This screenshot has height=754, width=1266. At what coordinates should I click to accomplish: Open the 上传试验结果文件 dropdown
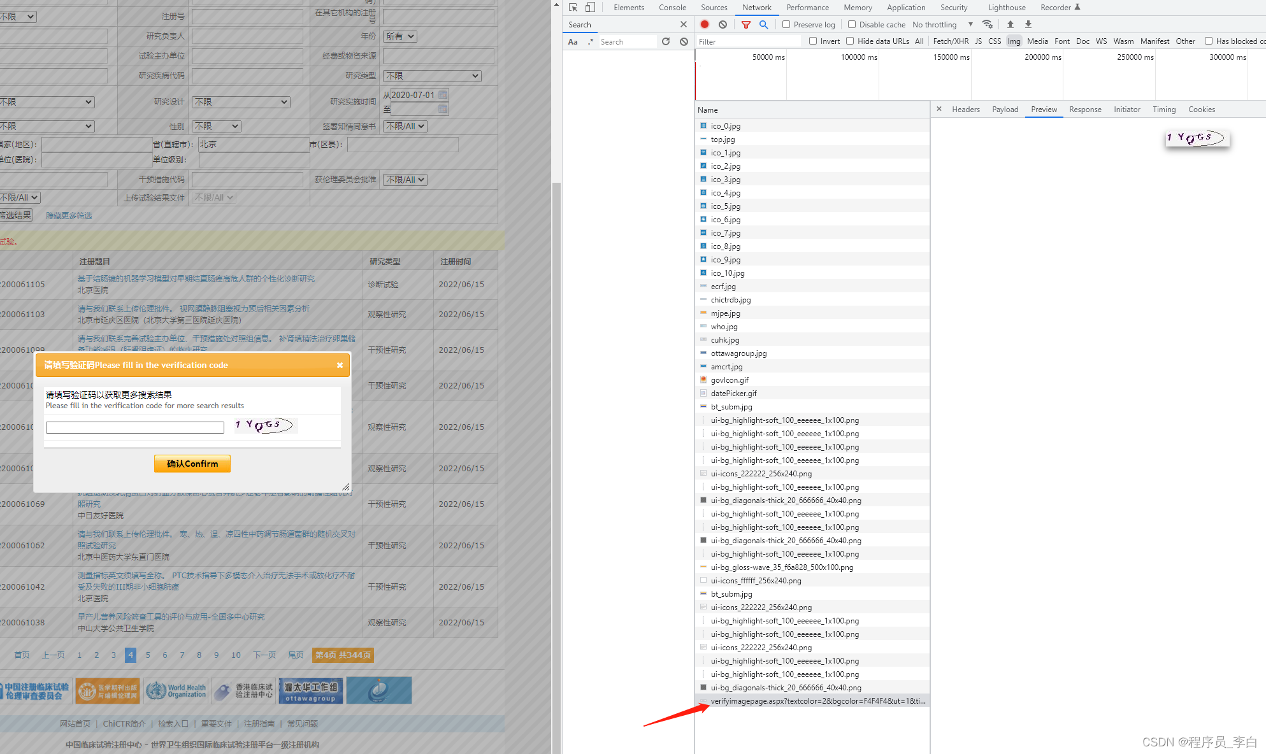pyautogui.click(x=213, y=197)
